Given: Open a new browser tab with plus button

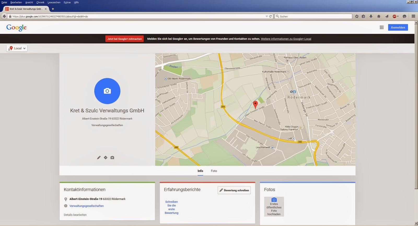Looking at the screenshot, I should click(x=53, y=9).
